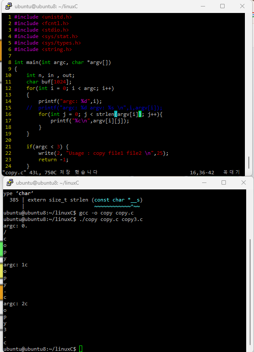The height and width of the screenshot is (352, 254).
Task: Click the top window title 'ubuntu@ubuntu8: ~/linuxC'
Action: tap(46, 6)
